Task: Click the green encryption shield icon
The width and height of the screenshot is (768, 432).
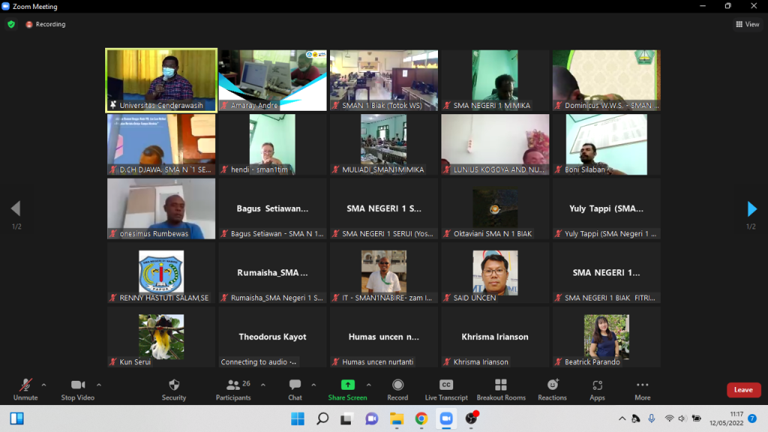Action: [x=11, y=24]
